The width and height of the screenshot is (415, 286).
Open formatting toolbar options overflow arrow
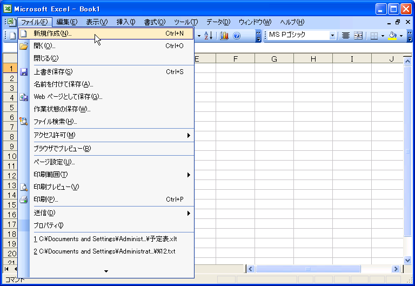point(410,36)
